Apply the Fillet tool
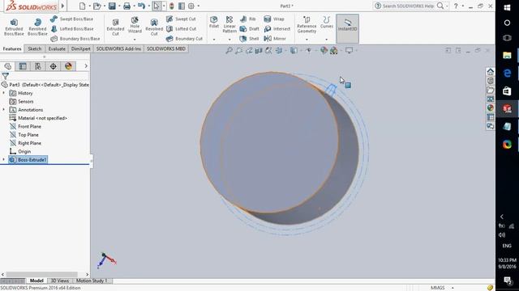Image resolution: width=519 pixels, height=291 pixels. pos(214,22)
